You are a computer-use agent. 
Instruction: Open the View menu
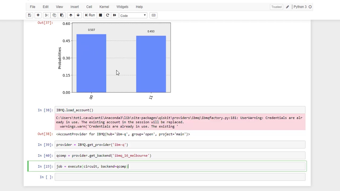coord(59,7)
